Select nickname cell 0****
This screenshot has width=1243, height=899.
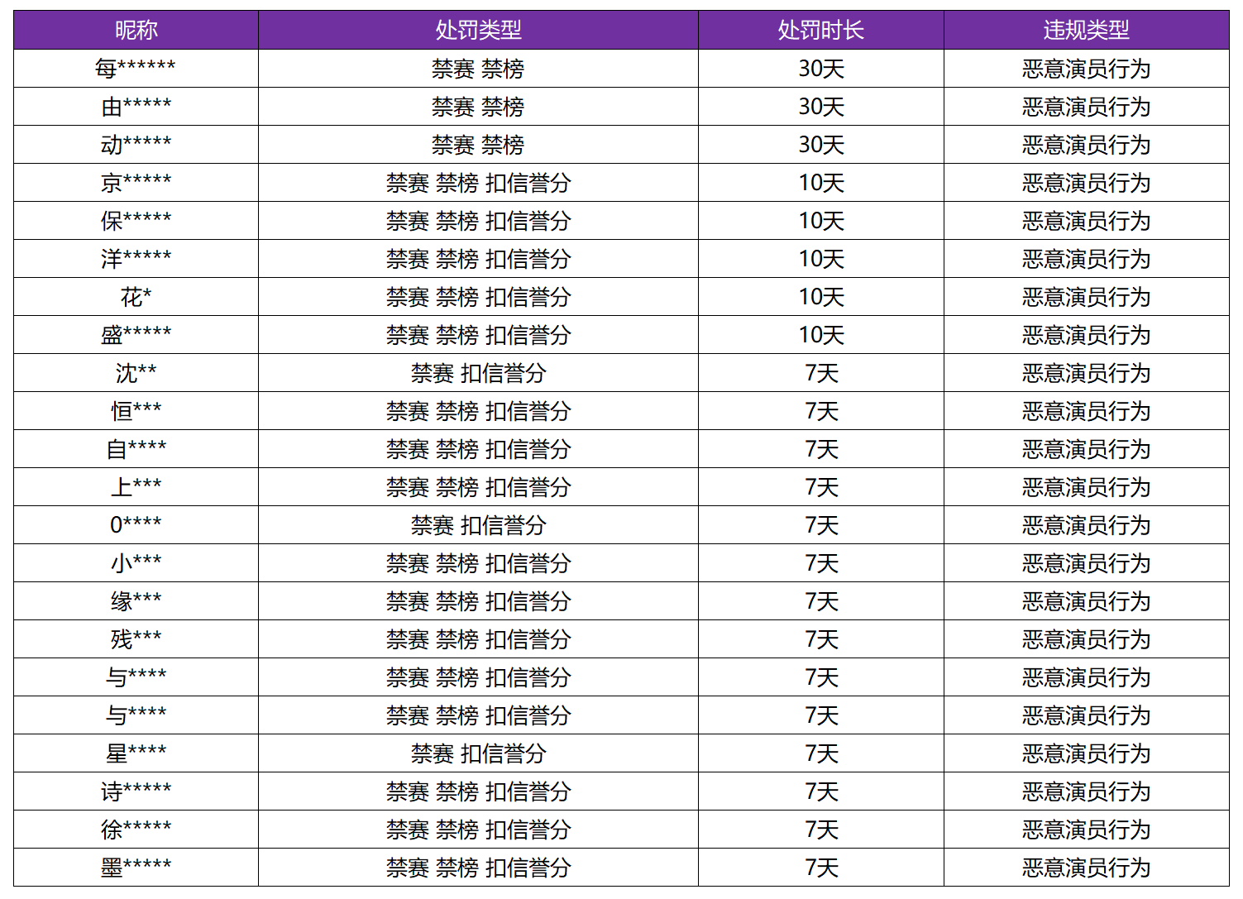[x=136, y=525]
